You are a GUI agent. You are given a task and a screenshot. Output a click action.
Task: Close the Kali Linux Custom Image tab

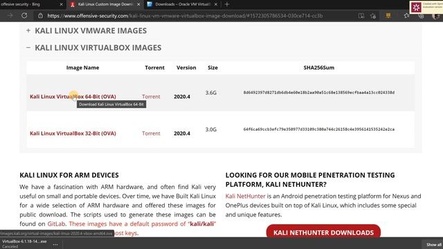pos(138,4)
